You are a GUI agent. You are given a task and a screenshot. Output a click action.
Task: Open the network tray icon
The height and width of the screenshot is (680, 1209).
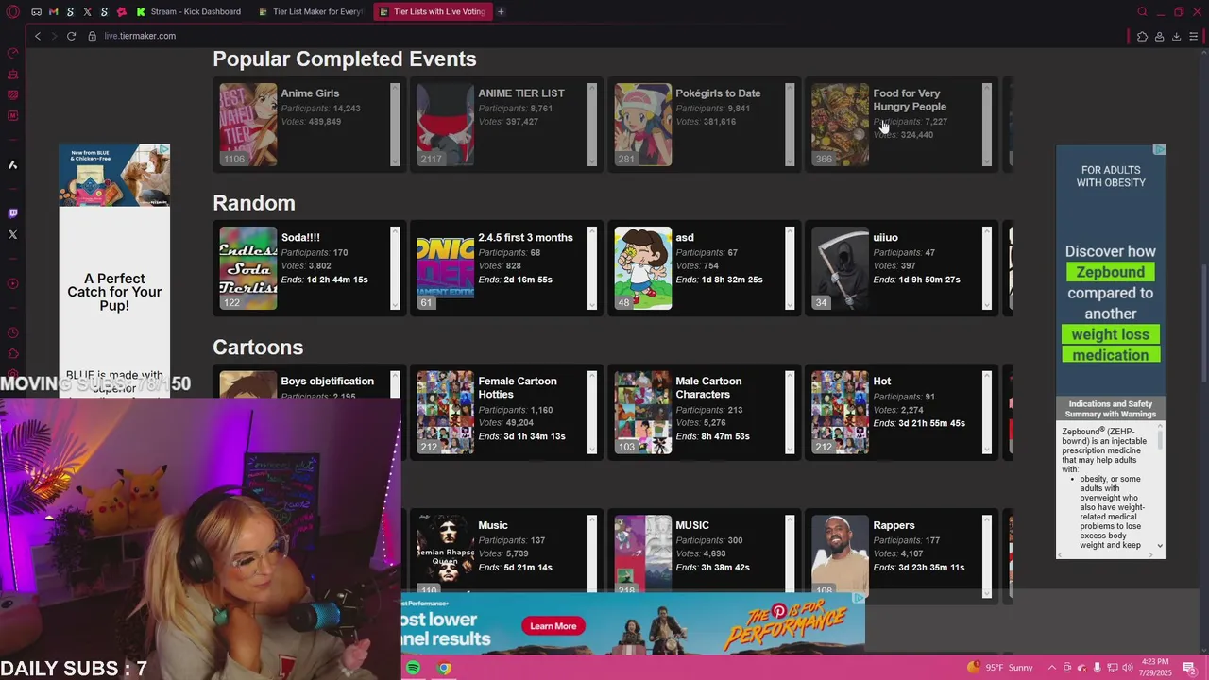tap(1112, 668)
